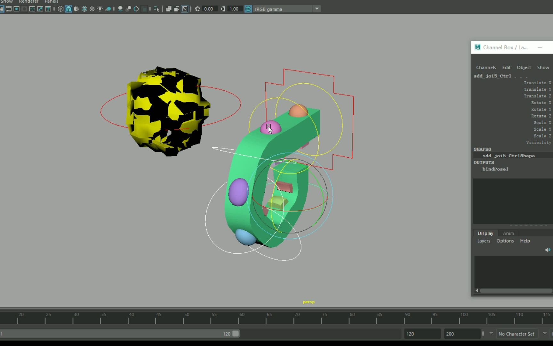Toggle motion blur in viewport
553x346 pixels.
click(128, 9)
